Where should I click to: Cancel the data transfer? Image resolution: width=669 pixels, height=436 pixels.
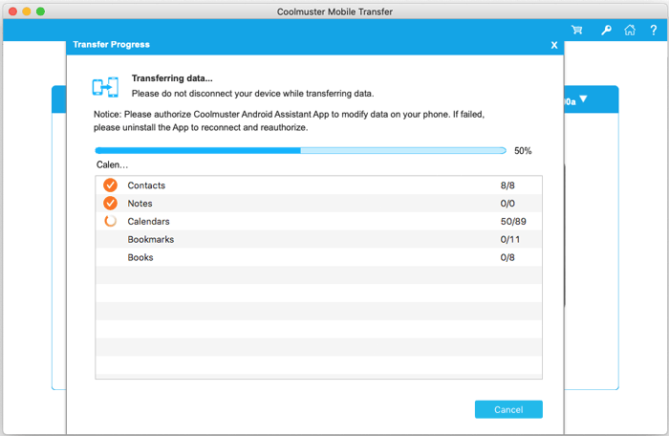[508, 409]
